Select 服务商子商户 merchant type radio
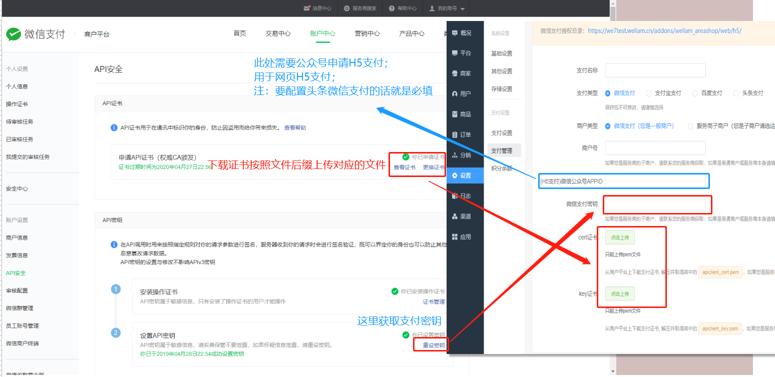The image size is (775, 377). click(691, 126)
